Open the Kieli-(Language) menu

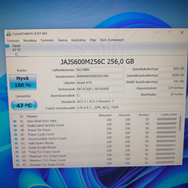click(112, 40)
